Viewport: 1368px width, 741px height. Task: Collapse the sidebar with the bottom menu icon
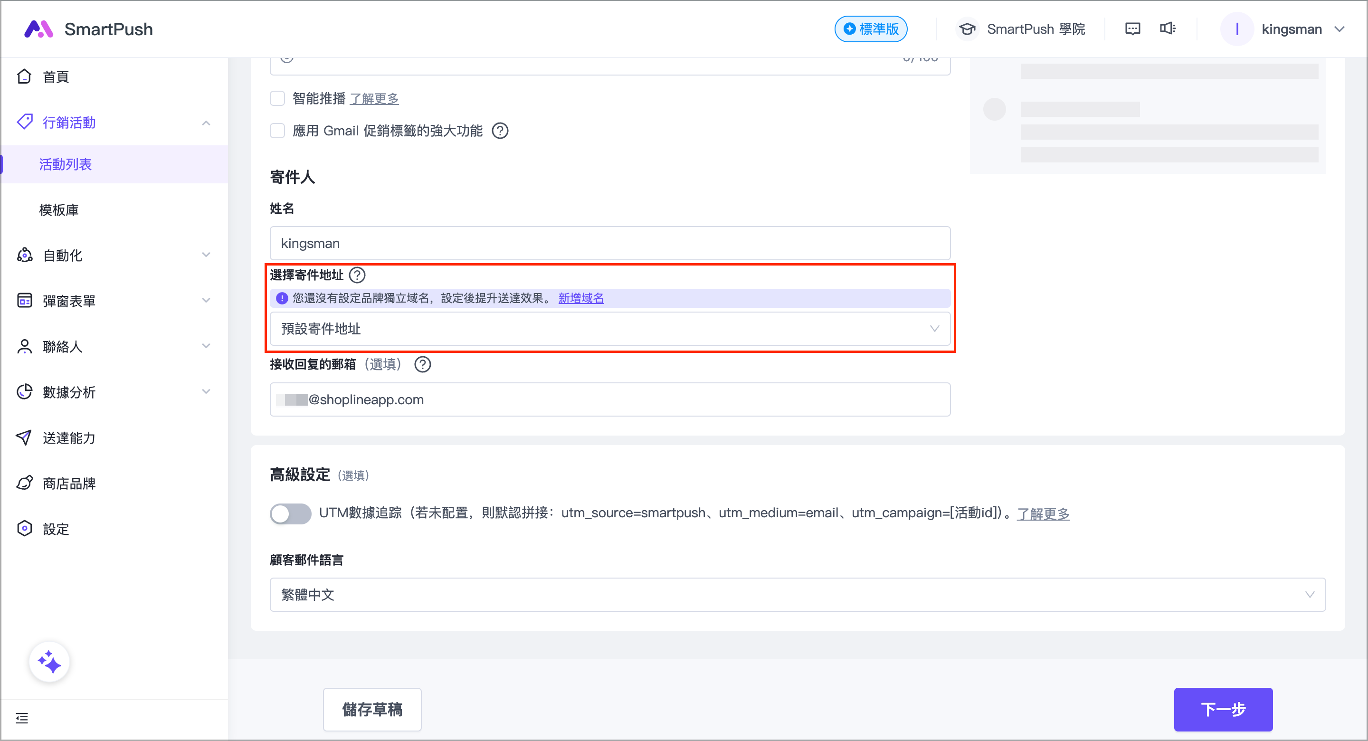point(22,718)
